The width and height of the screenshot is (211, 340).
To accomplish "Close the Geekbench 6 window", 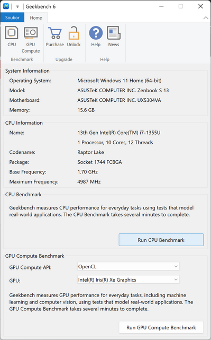I will [x=200, y=6].
